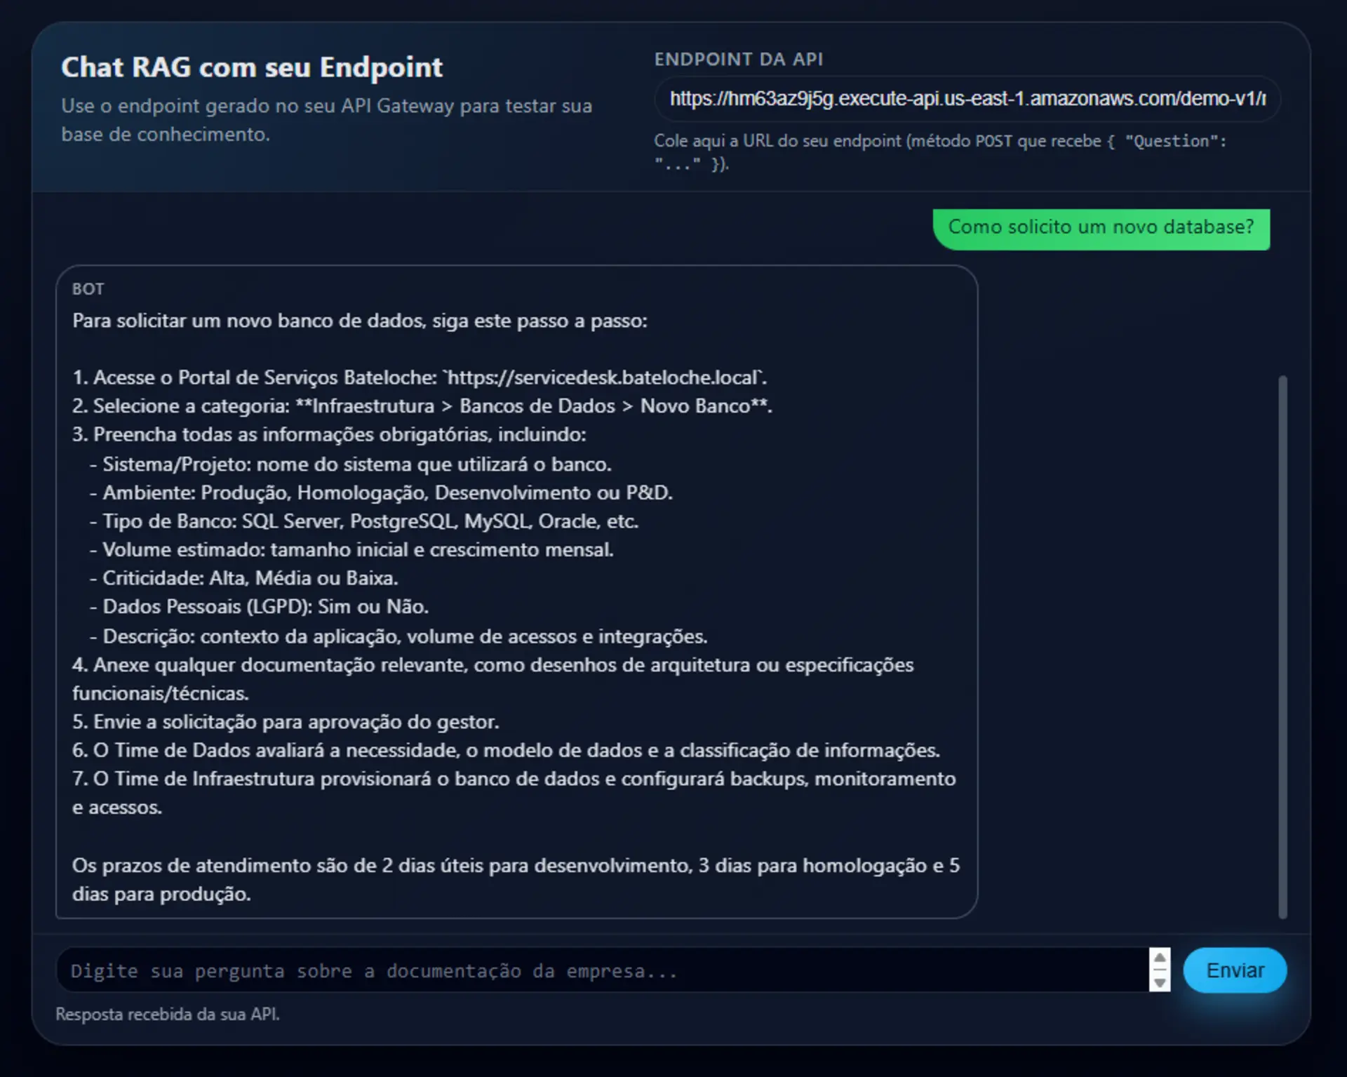Select the green message 'Como solicito um novo database?'
This screenshot has width=1347, height=1077.
click(x=1101, y=227)
